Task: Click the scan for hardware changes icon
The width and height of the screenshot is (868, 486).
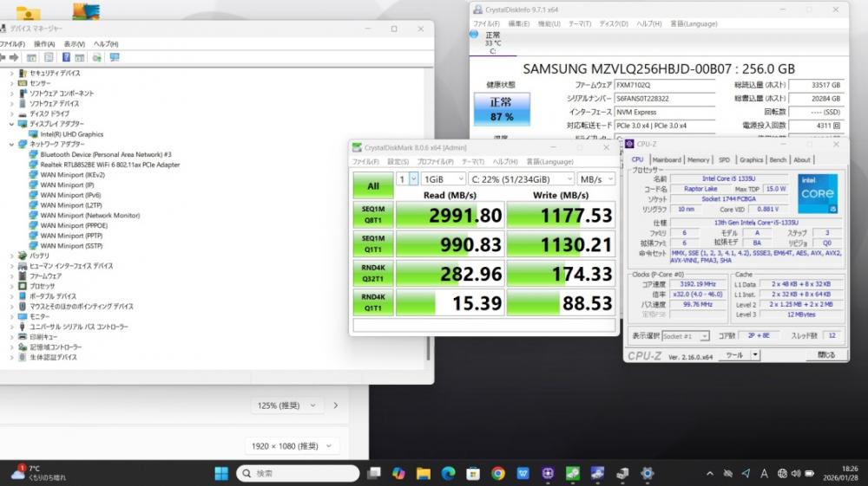Action: tap(114, 57)
